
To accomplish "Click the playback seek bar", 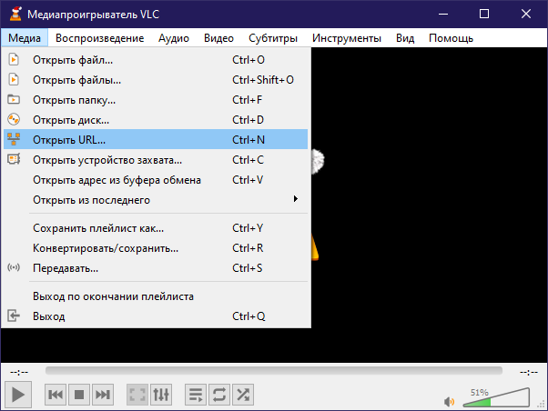I will [x=273, y=371].
